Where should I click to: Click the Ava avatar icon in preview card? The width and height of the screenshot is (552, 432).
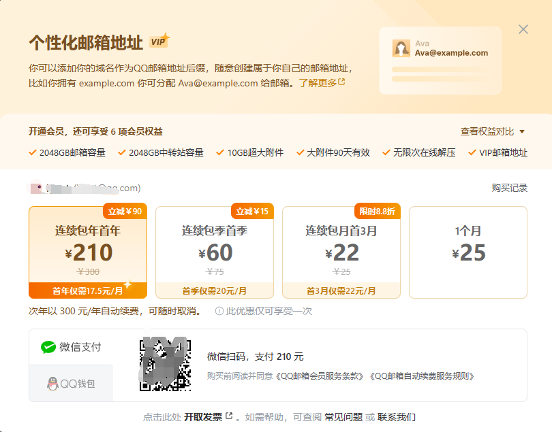point(401,48)
